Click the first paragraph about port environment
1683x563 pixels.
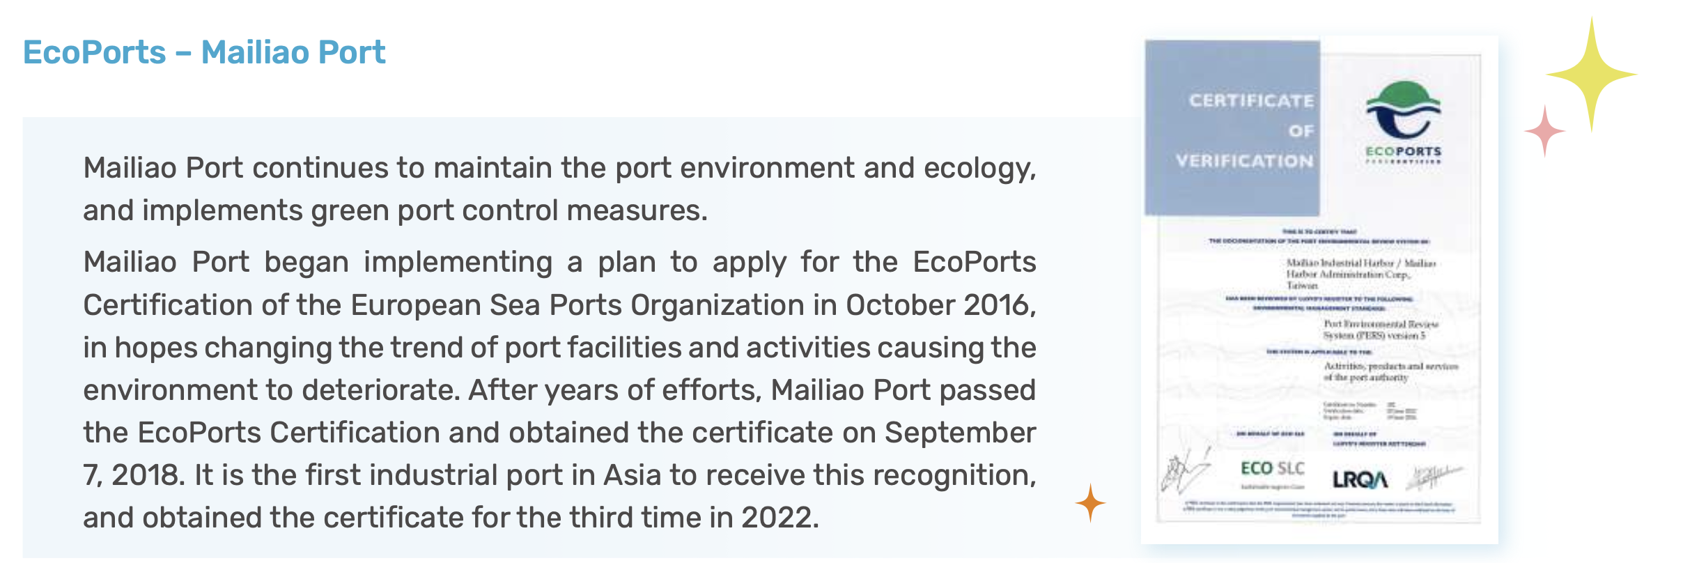(559, 189)
